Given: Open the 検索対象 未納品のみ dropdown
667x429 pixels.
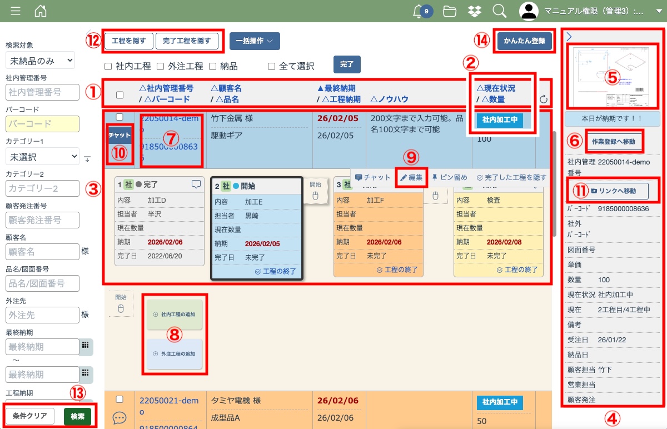Looking at the screenshot, I should coord(39,60).
